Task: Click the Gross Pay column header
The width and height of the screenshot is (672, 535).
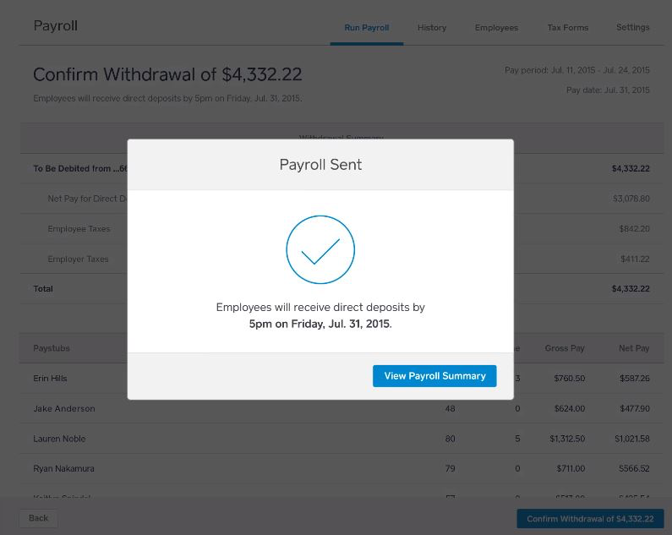Action: (x=565, y=348)
